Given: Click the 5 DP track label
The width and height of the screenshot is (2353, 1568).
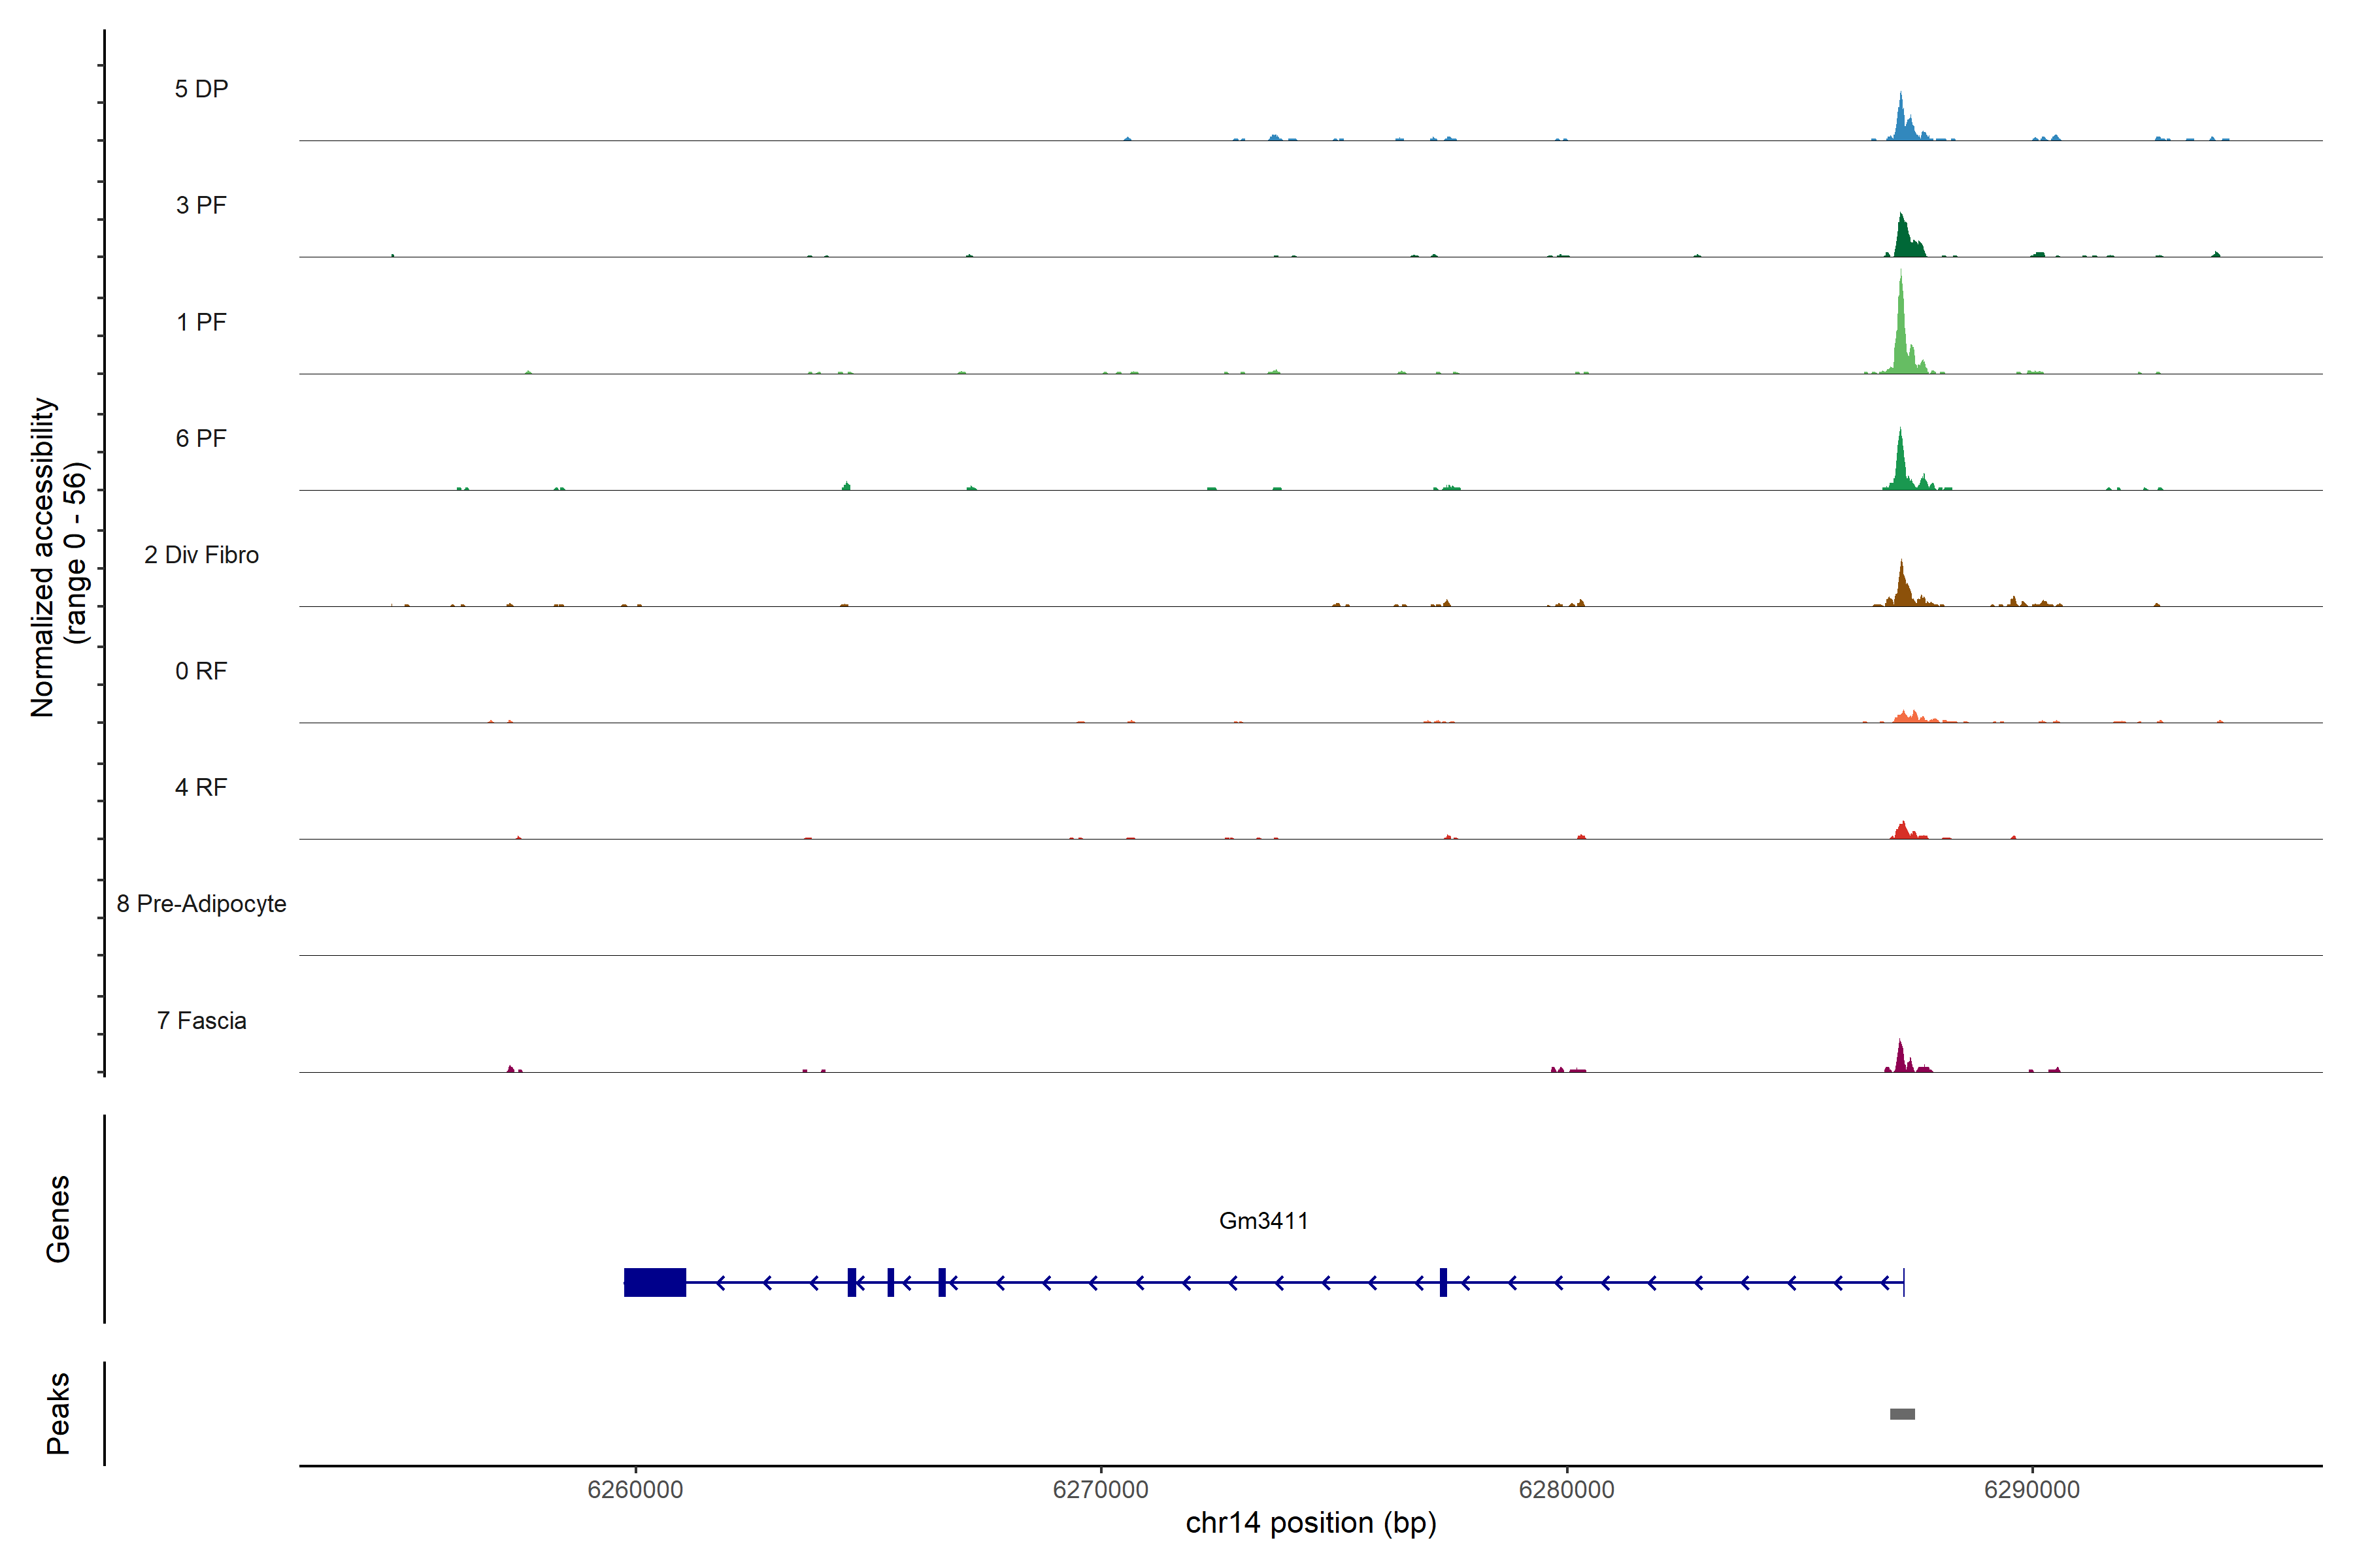Looking at the screenshot, I should [x=201, y=89].
